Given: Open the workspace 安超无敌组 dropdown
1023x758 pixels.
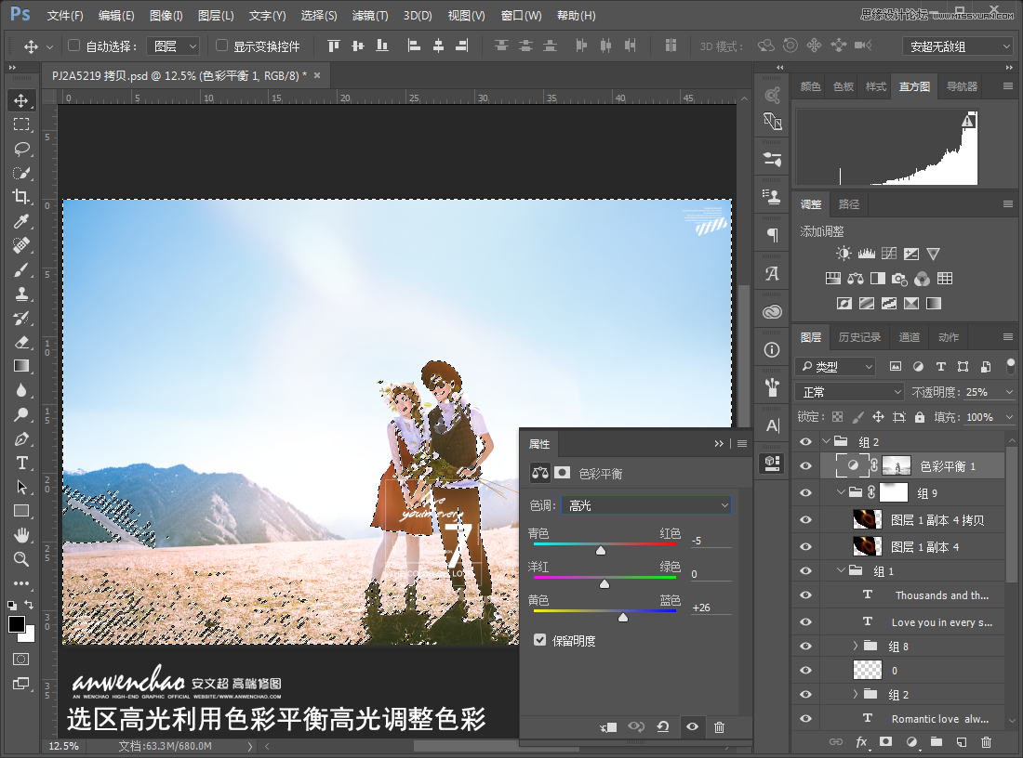Looking at the screenshot, I should click(x=958, y=46).
